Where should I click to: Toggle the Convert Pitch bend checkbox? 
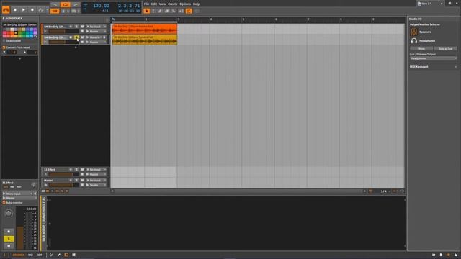point(4,47)
